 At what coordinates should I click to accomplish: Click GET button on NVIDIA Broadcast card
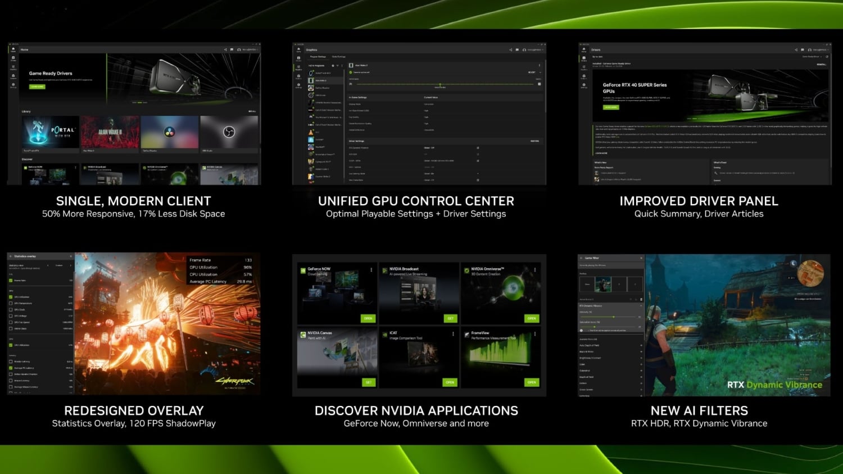tap(450, 318)
